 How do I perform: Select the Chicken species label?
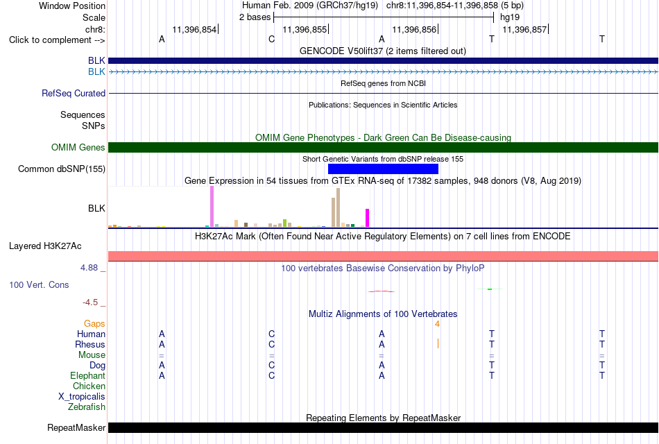[x=89, y=386]
